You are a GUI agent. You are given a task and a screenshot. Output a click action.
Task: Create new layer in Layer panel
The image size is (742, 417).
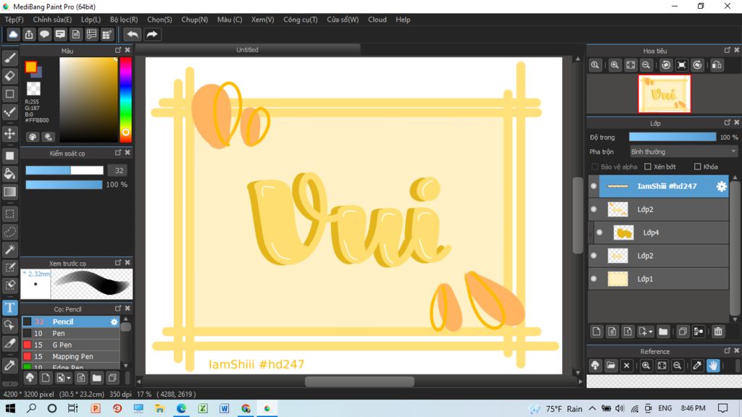[x=596, y=332]
